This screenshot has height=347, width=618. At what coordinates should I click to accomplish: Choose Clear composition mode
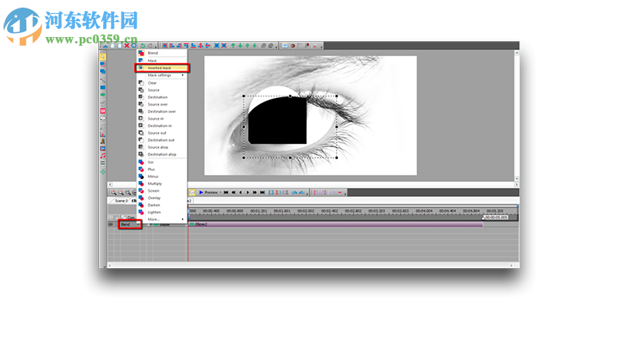(161, 83)
